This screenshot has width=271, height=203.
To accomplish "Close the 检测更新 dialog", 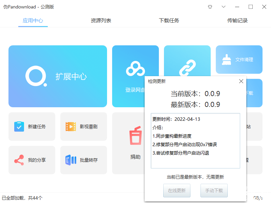I will click(241, 81).
